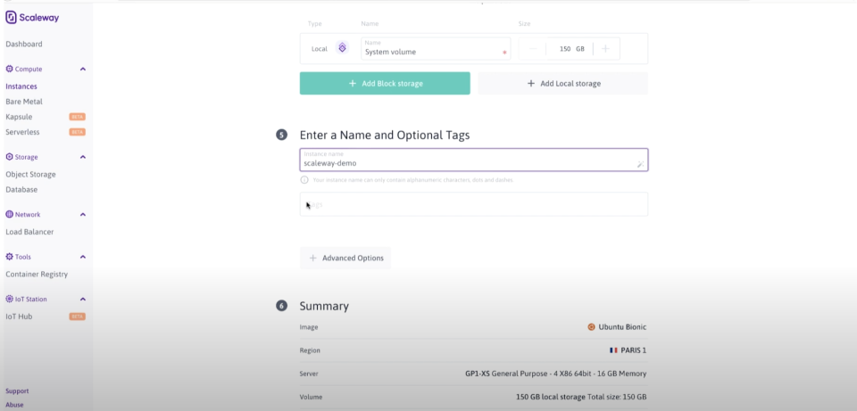This screenshot has height=411, width=857.
Task: Click the BETA badge next to IoT Hub
Action: [x=77, y=316]
